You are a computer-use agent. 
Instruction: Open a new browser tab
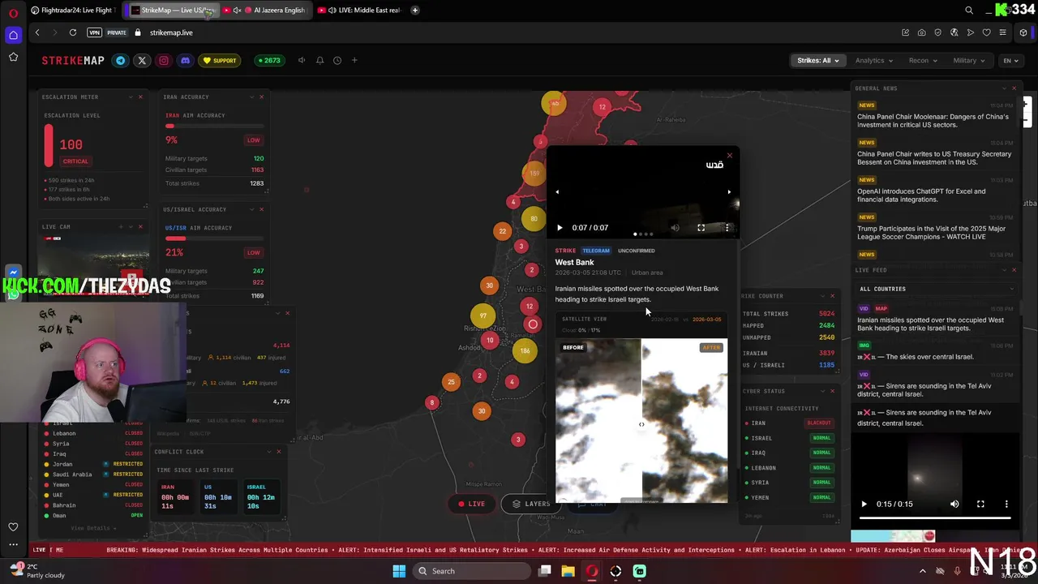[x=414, y=10]
